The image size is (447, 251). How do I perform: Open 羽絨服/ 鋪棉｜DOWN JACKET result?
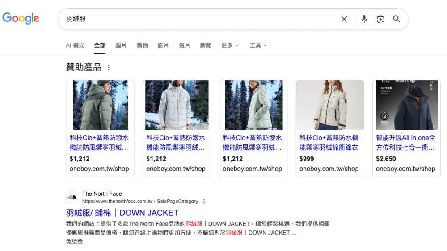(x=122, y=213)
